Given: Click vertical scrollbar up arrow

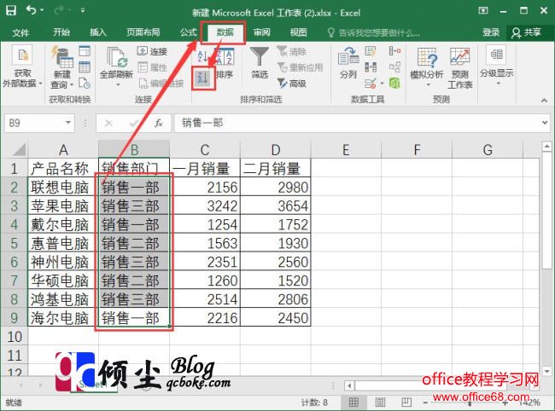Looking at the screenshot, I should (x=546, y=146).
